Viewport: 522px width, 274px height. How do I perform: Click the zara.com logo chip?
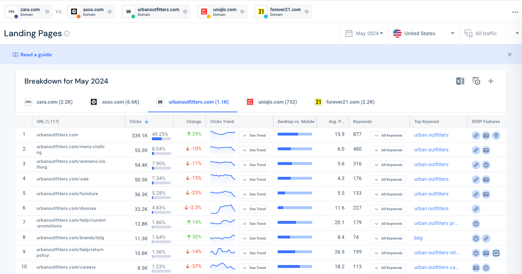pyautogui.click(x=11, y=12)
